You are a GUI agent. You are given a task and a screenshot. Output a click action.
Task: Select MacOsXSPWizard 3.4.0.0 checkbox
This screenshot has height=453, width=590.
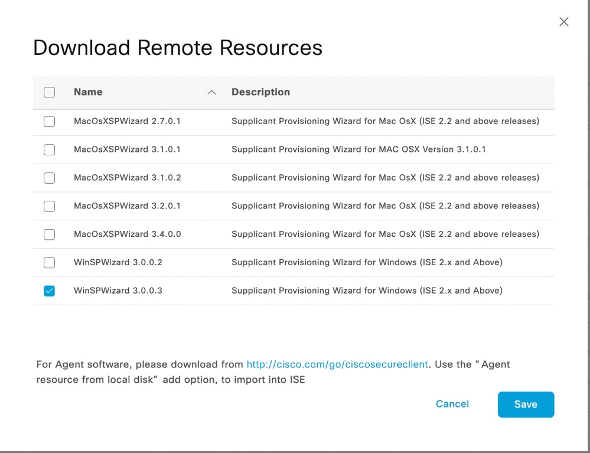[49, 234]
